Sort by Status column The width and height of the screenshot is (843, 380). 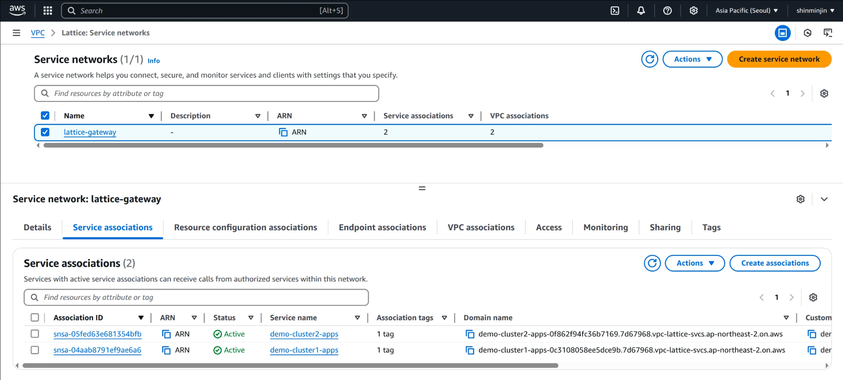pyautogui.click(x=251, y=318)
